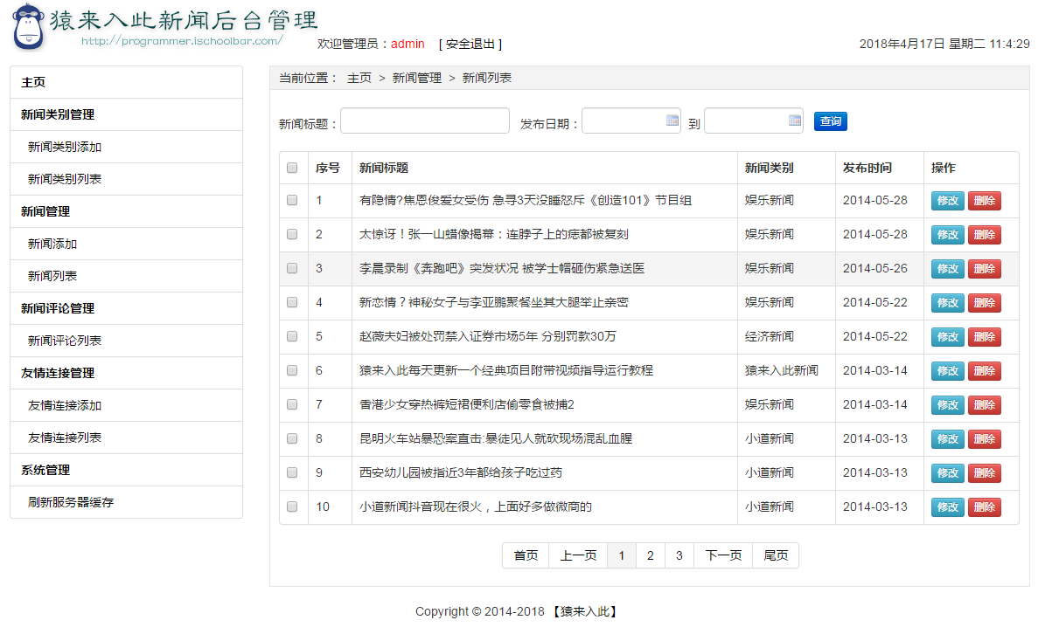This screenshot has height=627, width=1059.
Task: Select 新闻类别管理 sidebar section
Action: click(126, 114)
